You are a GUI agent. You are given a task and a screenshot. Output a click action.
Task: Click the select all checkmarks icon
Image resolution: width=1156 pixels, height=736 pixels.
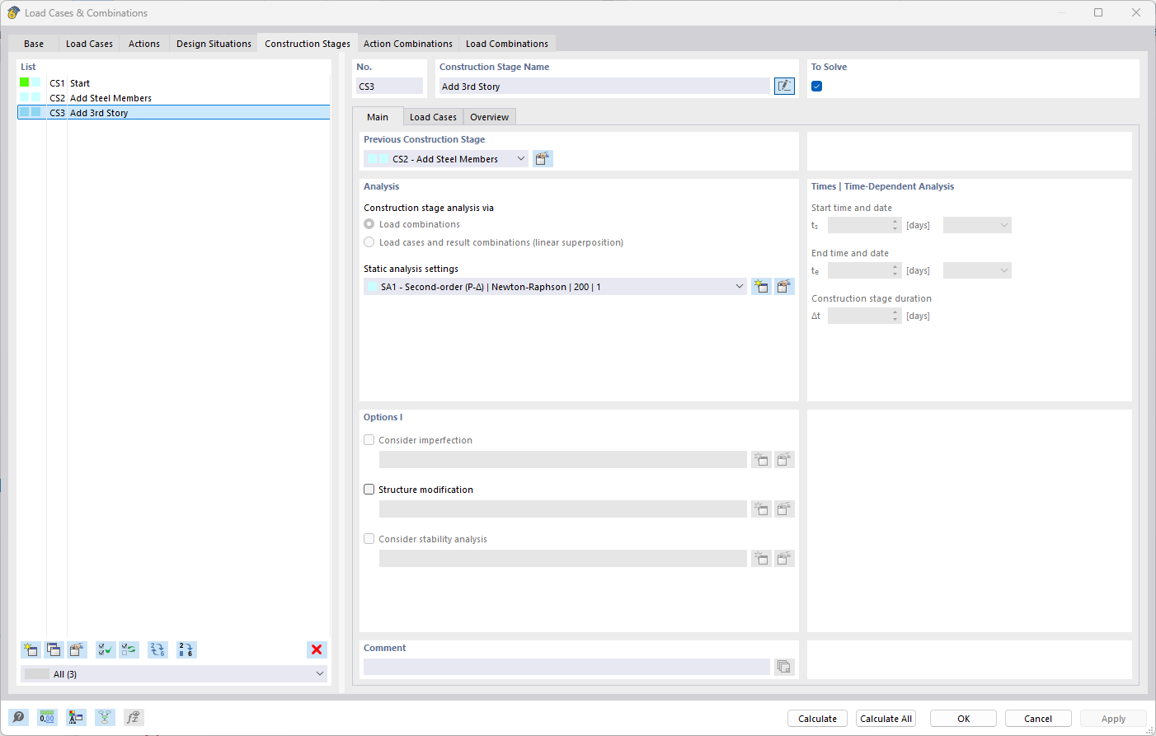click(106, 649)
